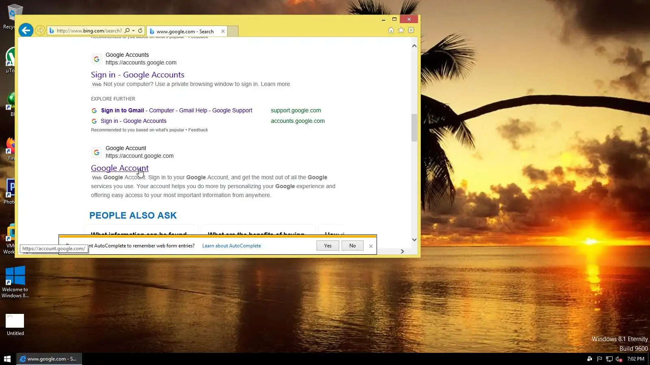The height and width of the screenshot is (365, 650).
Task: Click https://account.google.com URL text
Action: 139,156
